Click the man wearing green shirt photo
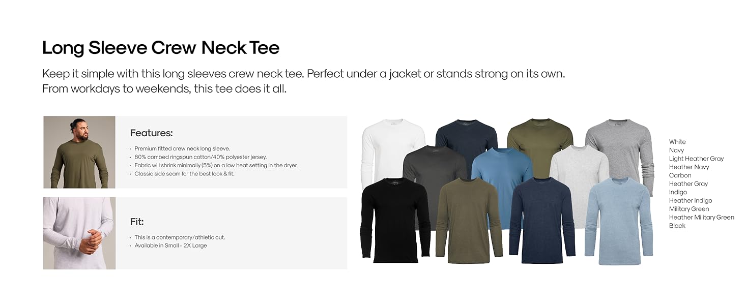The image size is (745, 305). point(79,152)
